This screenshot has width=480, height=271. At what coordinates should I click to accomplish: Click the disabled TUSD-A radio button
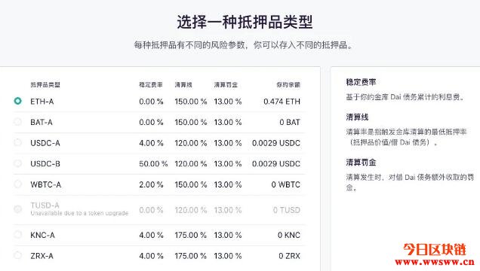click(x=18, y=209)
